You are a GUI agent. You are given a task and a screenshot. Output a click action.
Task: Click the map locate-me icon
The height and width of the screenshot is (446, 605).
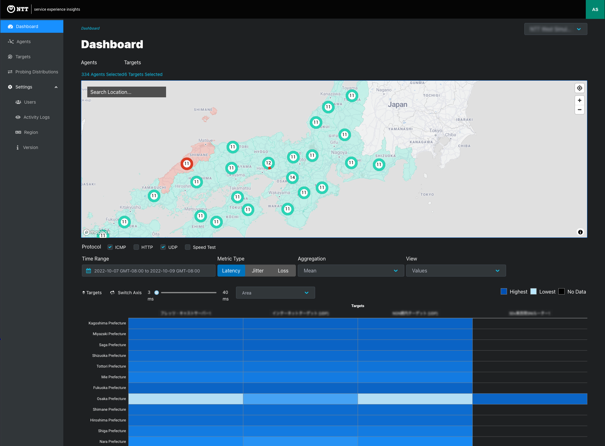[579, 88]
